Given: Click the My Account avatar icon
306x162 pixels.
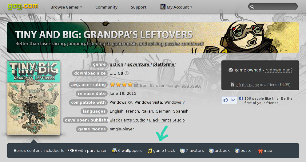Looking at the screenshot, I should 163,7.
